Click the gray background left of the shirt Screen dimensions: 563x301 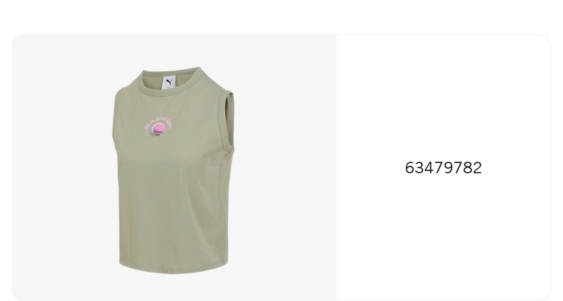(61, 168)
